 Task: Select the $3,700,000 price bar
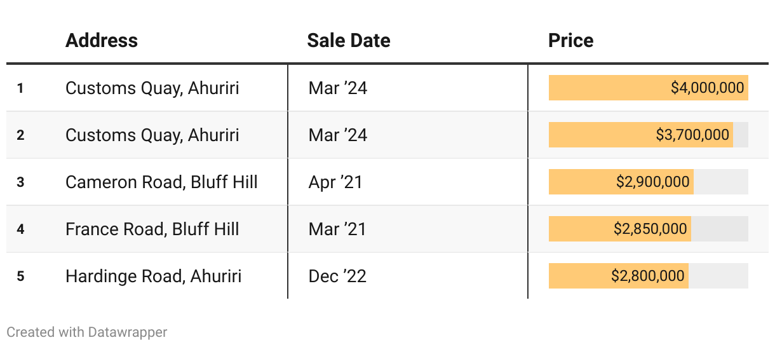640,135
